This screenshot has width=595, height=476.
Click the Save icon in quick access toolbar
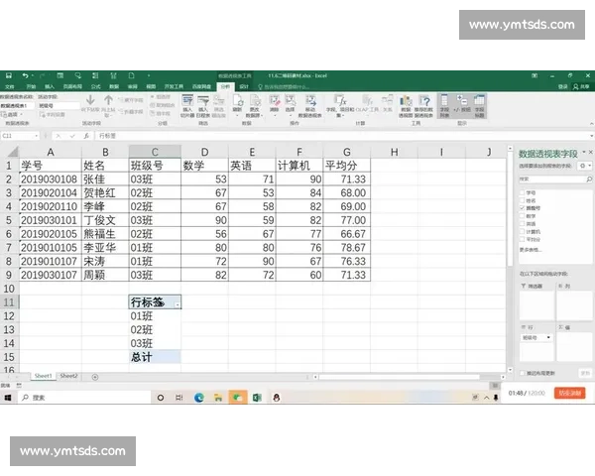pos(9,75)
